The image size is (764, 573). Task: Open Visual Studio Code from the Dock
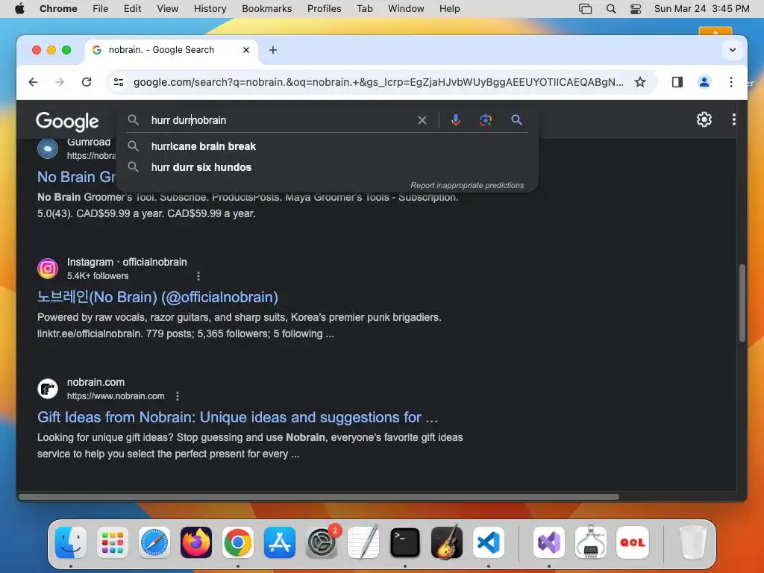point(488,542)
